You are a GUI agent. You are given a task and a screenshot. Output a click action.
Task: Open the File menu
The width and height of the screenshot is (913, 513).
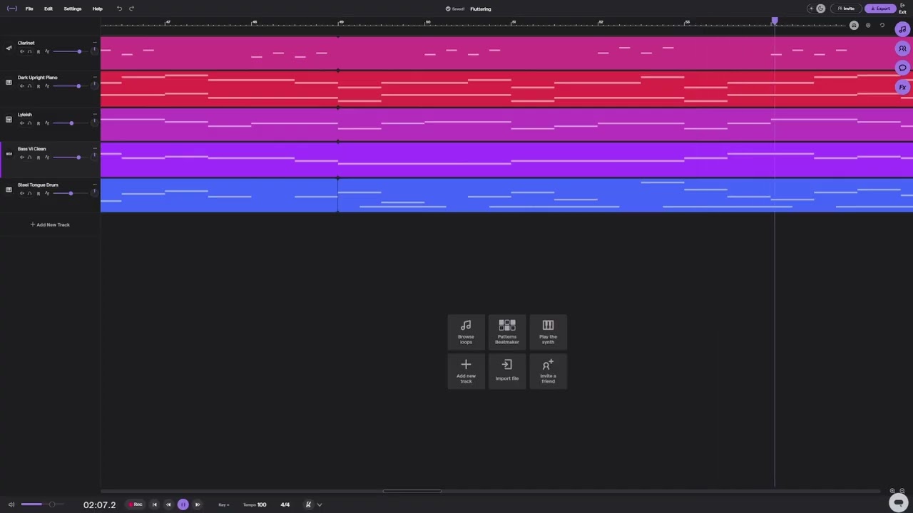point(29,9)
